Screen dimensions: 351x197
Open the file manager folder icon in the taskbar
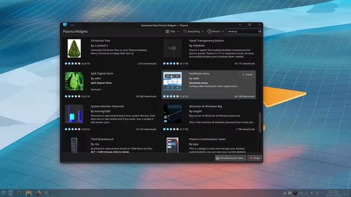click(29, 193)
